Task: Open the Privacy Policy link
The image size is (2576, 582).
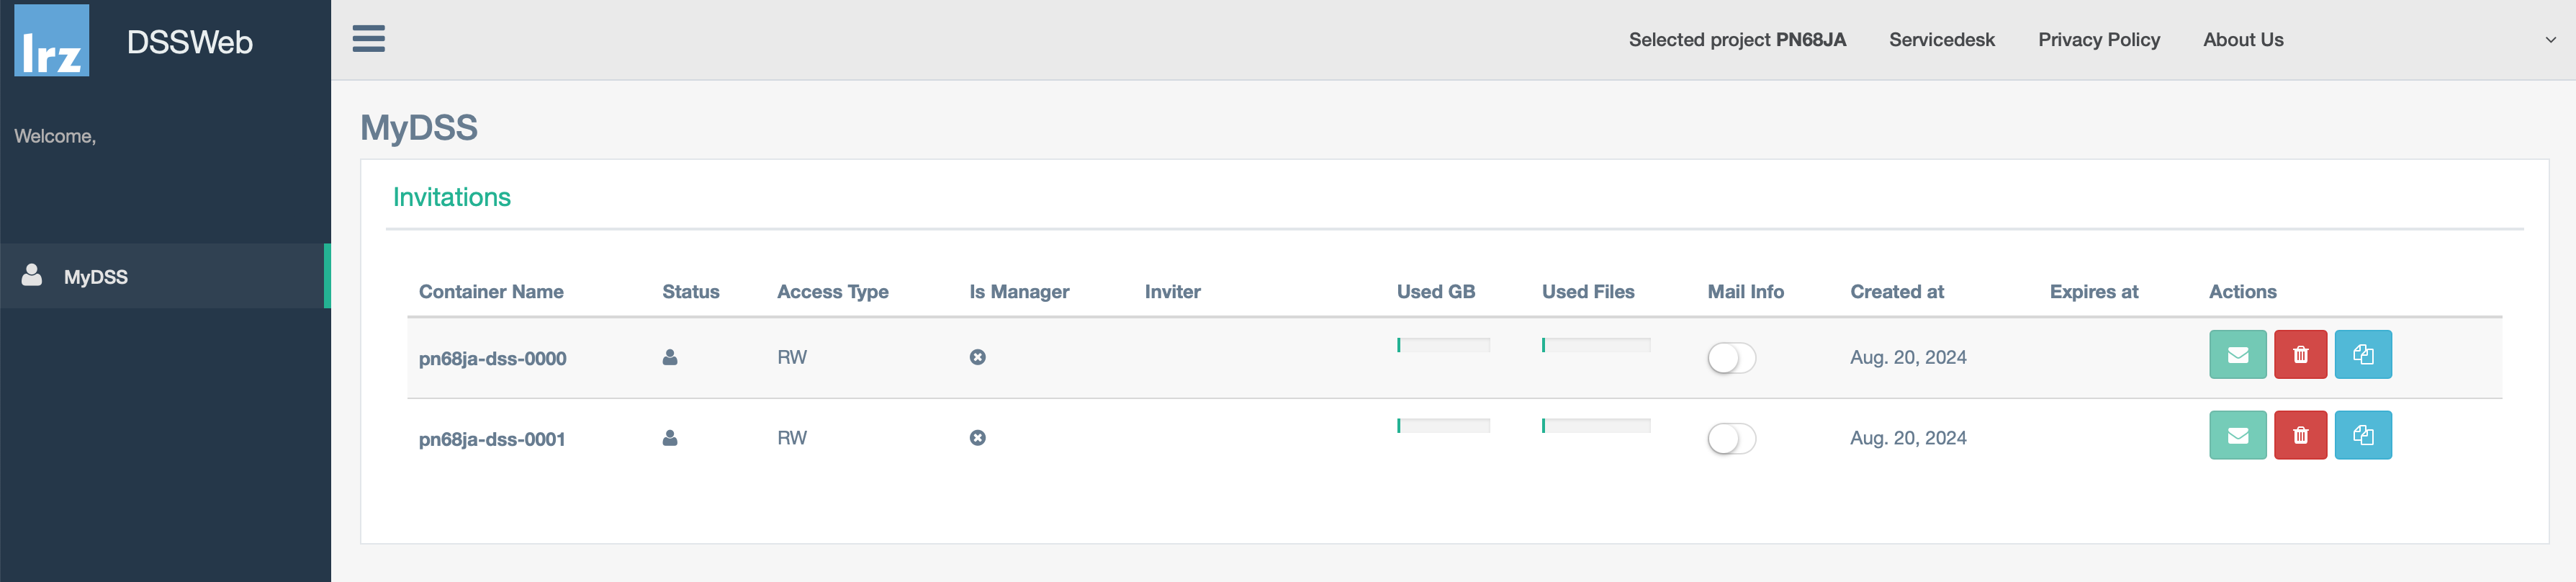Action: (2098, 40)
